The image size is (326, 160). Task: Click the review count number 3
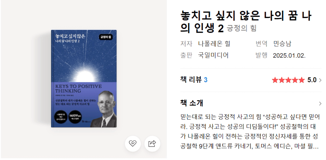206,80
